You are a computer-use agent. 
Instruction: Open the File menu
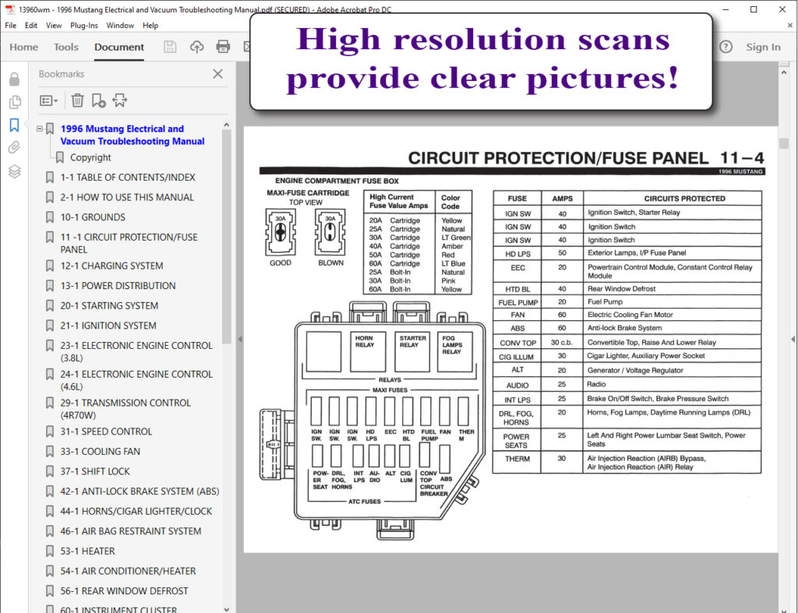tap(10, 26)
